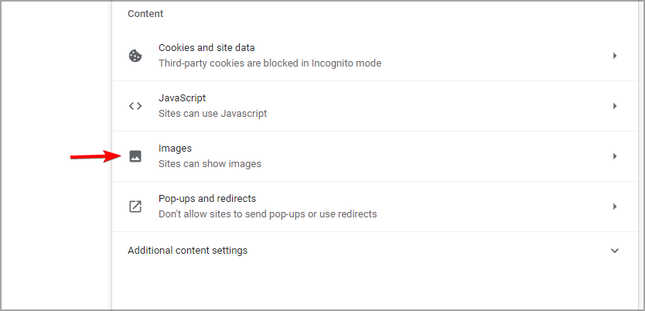Click the red arrow annotation pointing at Images
This screenshot has height=311, width=645.
coord(95,156)
